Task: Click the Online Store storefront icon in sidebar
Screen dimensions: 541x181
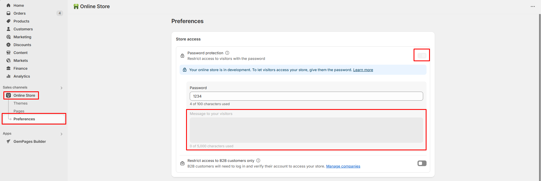Action: click(x=8, y=95)
